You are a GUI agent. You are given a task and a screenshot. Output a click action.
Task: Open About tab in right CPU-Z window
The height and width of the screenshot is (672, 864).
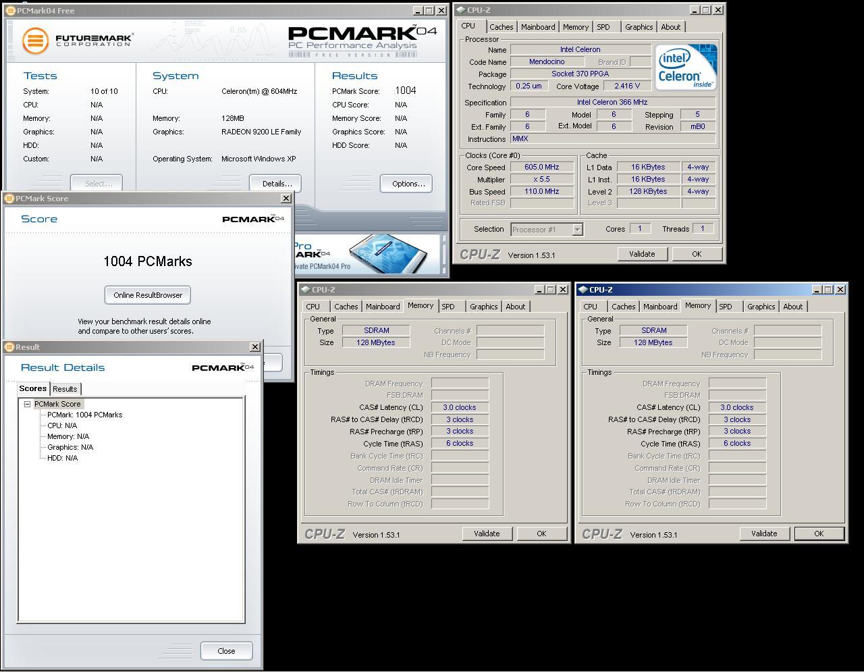coord(792,307)
